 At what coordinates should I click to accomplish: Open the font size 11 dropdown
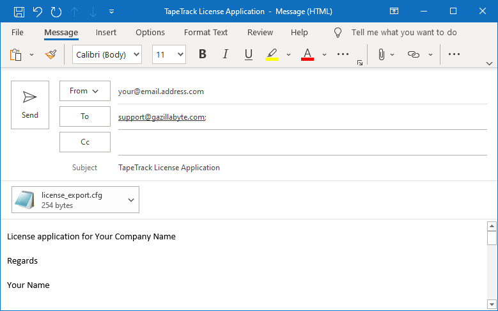pyautogui.click(x=169, y=54)
